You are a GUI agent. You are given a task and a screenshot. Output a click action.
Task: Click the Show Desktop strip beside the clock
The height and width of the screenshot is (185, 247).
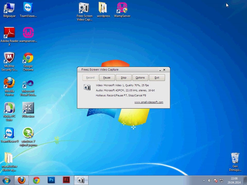[x=245, y=180]
